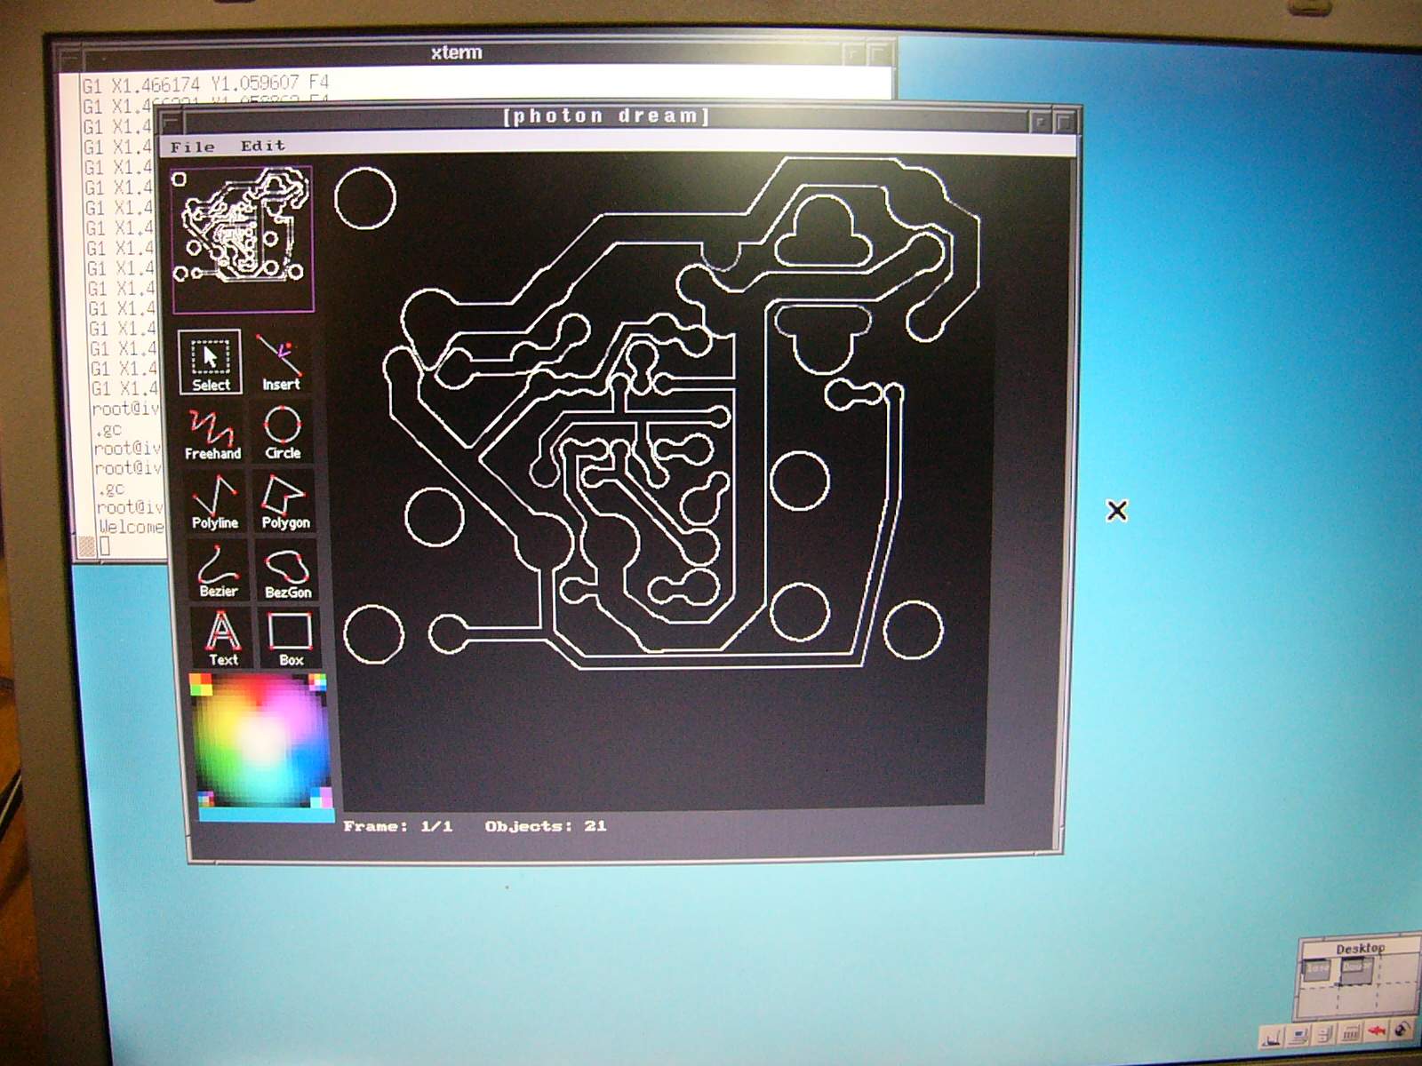Image resolution: width=1422 pixels, height=1066 pixels.
Task: Activate the Select tool
Action: click(210, 362)
